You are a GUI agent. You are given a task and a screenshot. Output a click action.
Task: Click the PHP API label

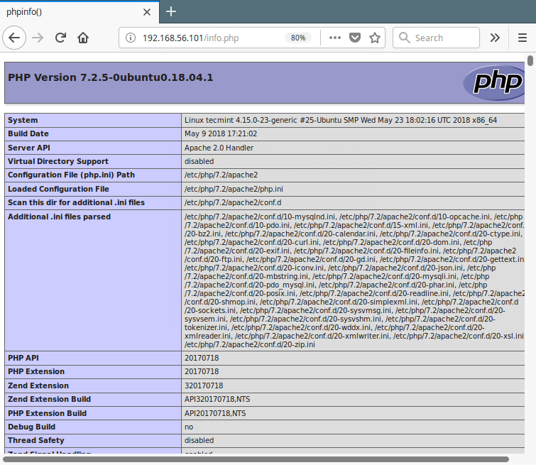click(x=23, y=358)
